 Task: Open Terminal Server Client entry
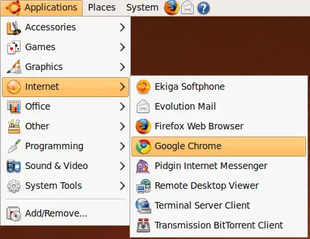pos(219,205)
